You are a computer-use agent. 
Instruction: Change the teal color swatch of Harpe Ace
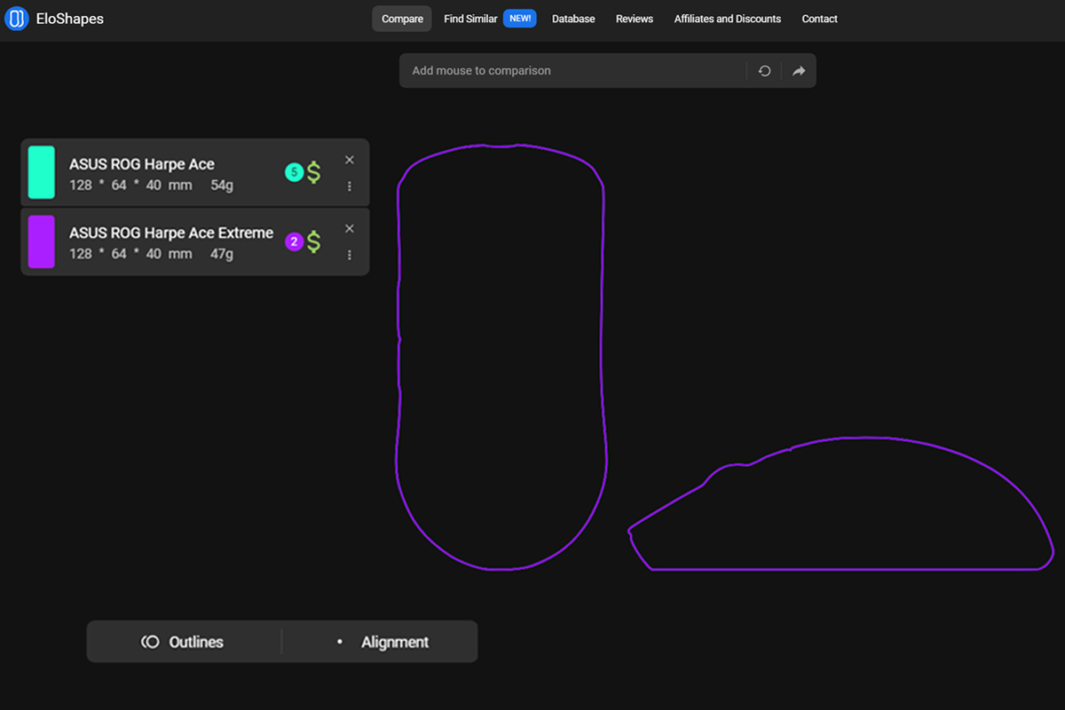pos(42,172)
